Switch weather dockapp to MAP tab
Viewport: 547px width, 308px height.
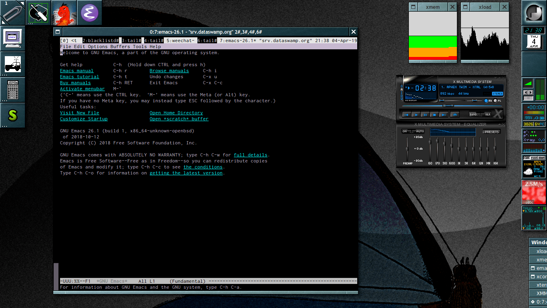pyautogui.click(x=541, y=158)
